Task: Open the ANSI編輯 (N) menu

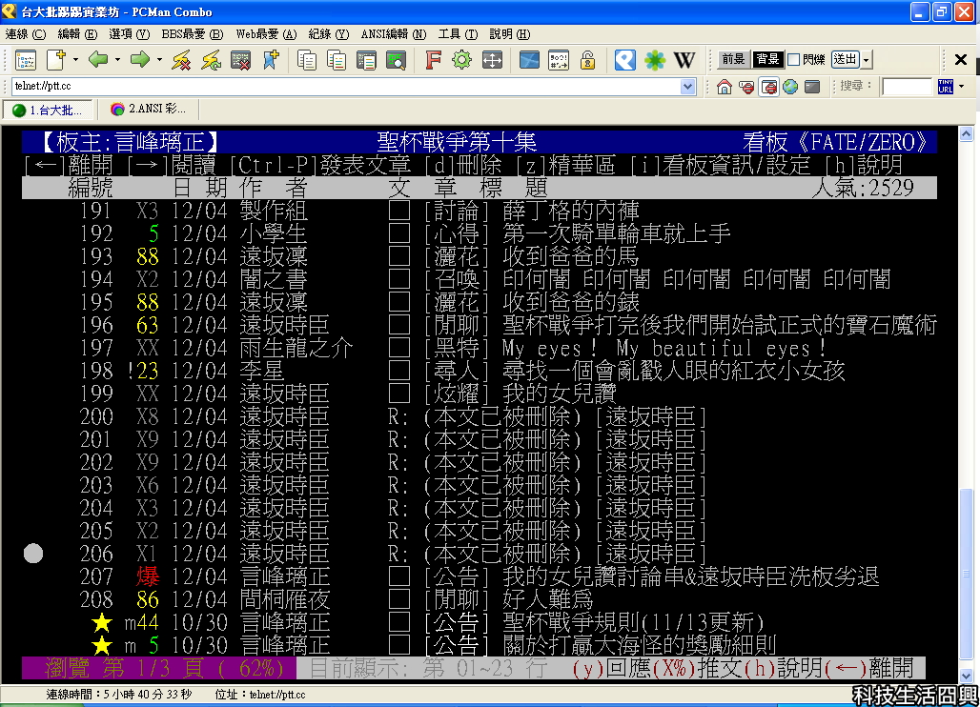Action: coord(393,33)
